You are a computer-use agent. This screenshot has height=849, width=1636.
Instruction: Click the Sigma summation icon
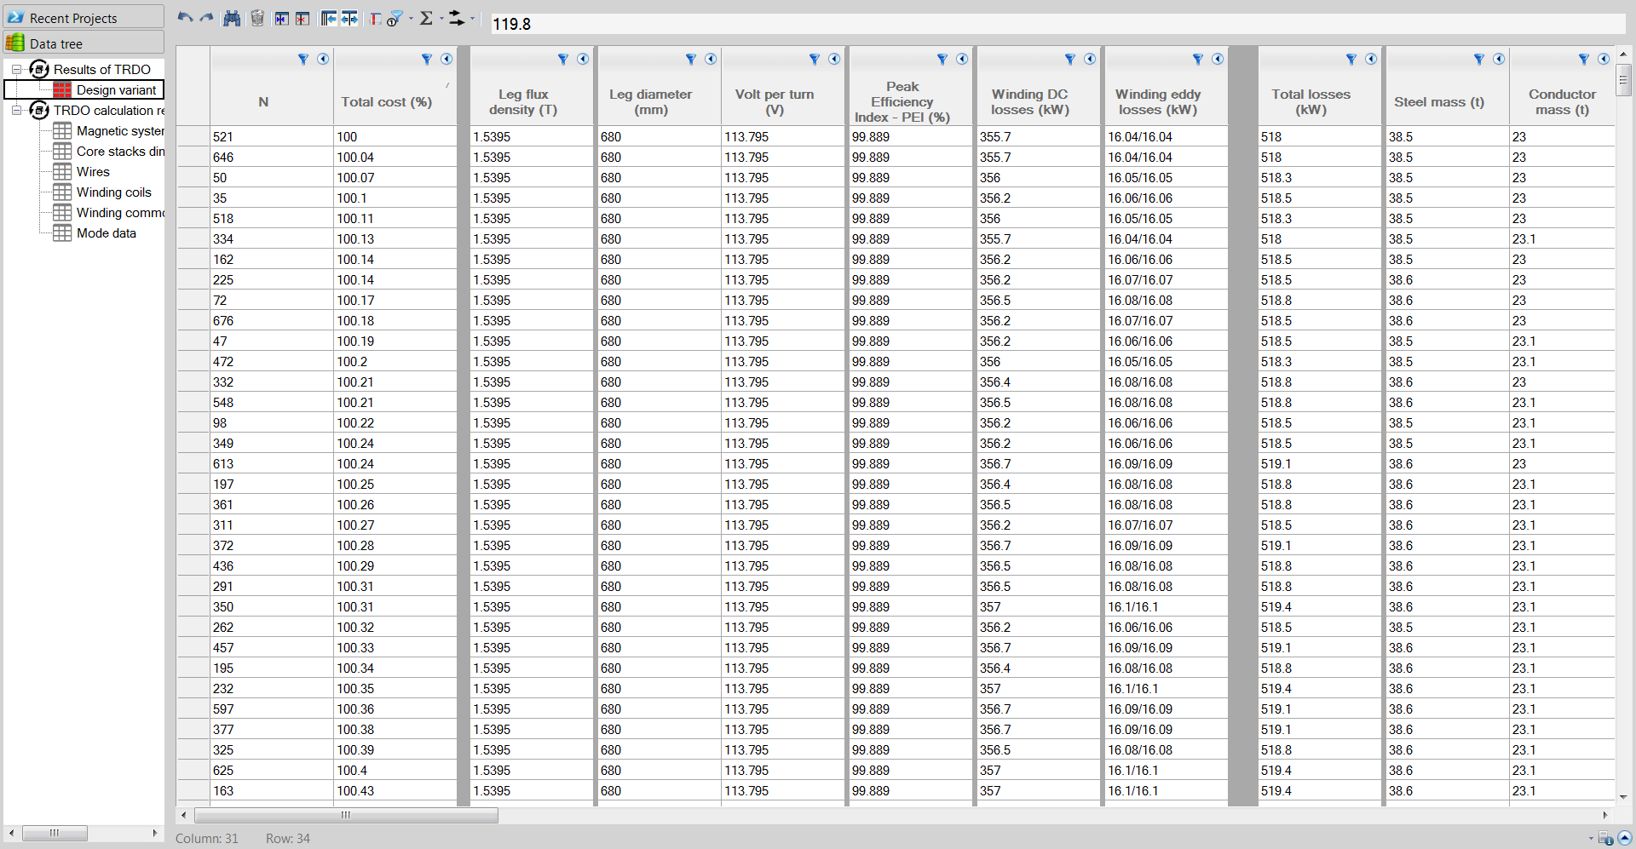[426, 19]
